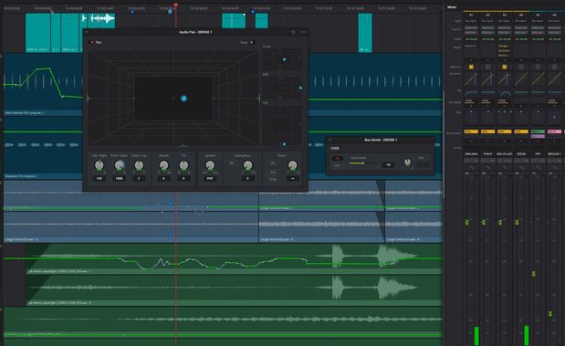Open the A3 Input dropdown in mixer
Image resolution: width=565 pixels, height=346 pixels.
505,21
